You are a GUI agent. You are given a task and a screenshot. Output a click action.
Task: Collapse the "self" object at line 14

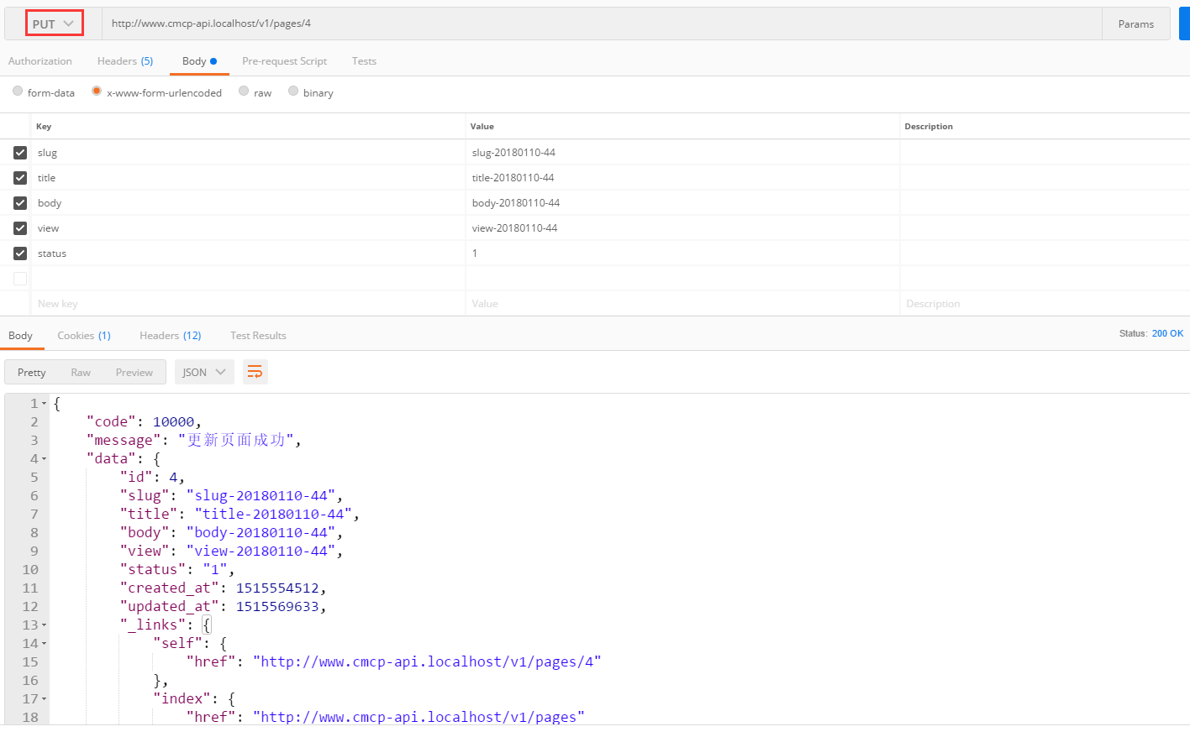[45, 644]
